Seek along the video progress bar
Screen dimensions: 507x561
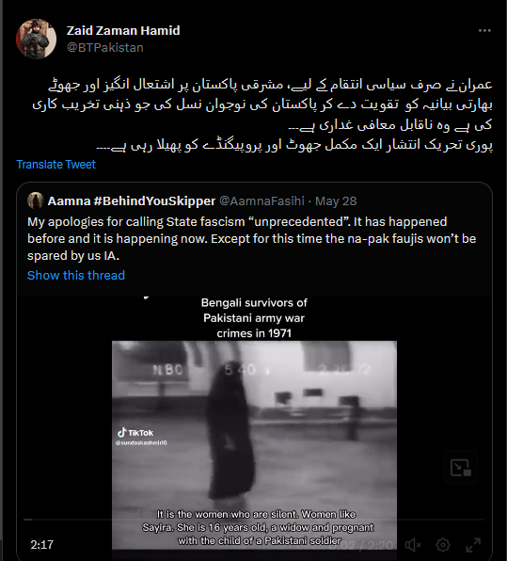click(254, 520)
